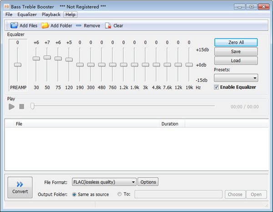Toggle the Enable Equalizer checkbox

[x=216, y=87]
